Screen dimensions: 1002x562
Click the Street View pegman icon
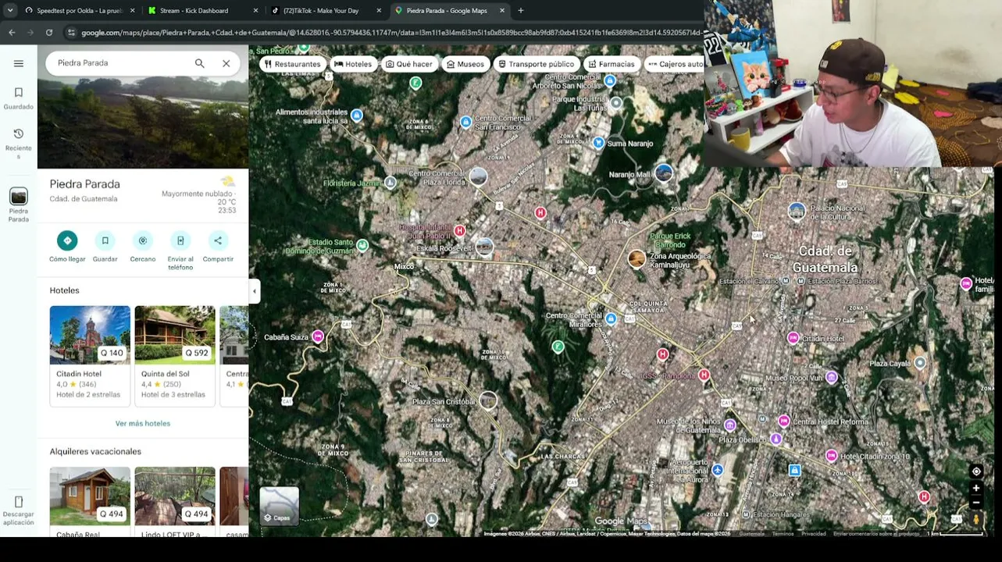(976, 520)
